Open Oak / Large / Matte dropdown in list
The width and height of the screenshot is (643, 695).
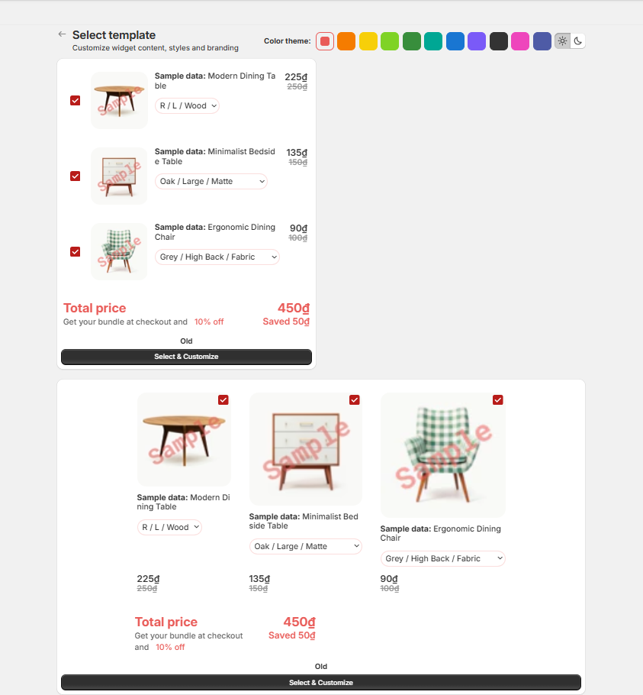coord(211,181)
